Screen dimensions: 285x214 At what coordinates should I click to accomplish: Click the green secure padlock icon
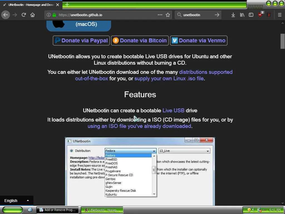pos(54,15)
